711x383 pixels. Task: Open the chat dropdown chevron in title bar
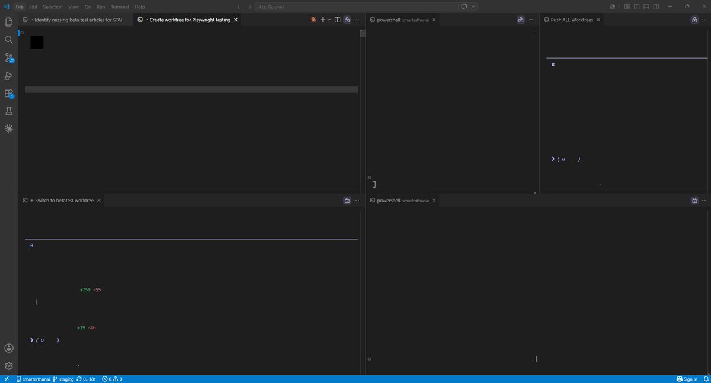pos(473,7)
